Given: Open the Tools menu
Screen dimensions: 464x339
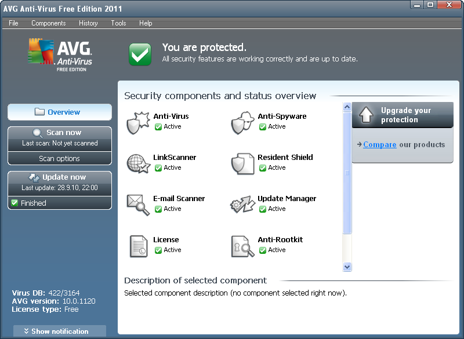Looking at the screenshot, I should click(x=118, y=23).
